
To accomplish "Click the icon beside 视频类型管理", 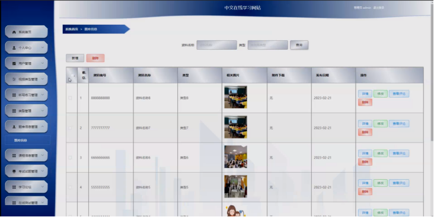I will tap(14, 79).
